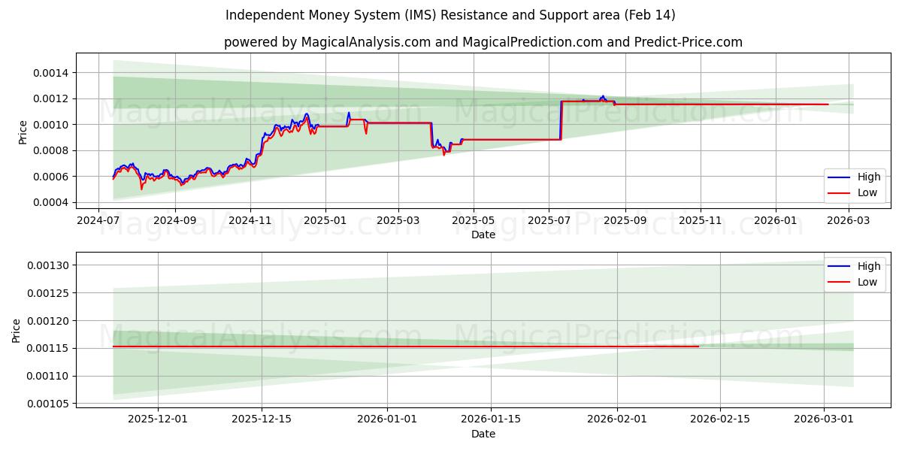Click 'High' in the bottom chart legend

(869, 266)
